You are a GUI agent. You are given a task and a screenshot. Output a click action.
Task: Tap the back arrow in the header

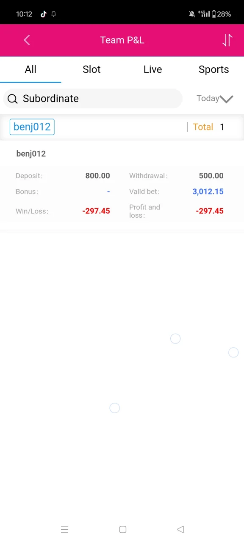pos(27,40)
